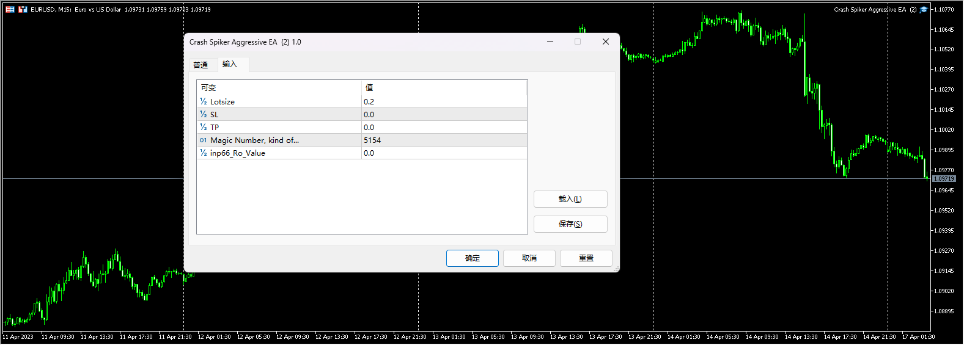The width and height of the screenshot is (964, 345).
Task: Click the Magic Number integer icon
Action: tap(203, 140)
